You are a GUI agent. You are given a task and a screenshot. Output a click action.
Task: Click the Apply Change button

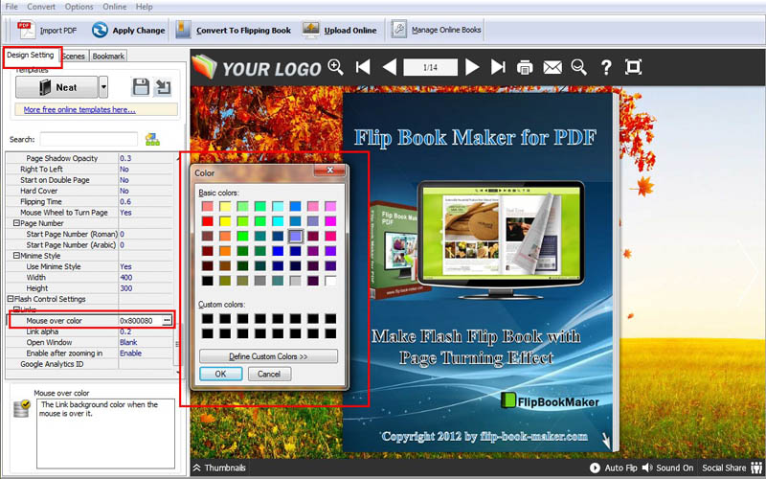128,31
